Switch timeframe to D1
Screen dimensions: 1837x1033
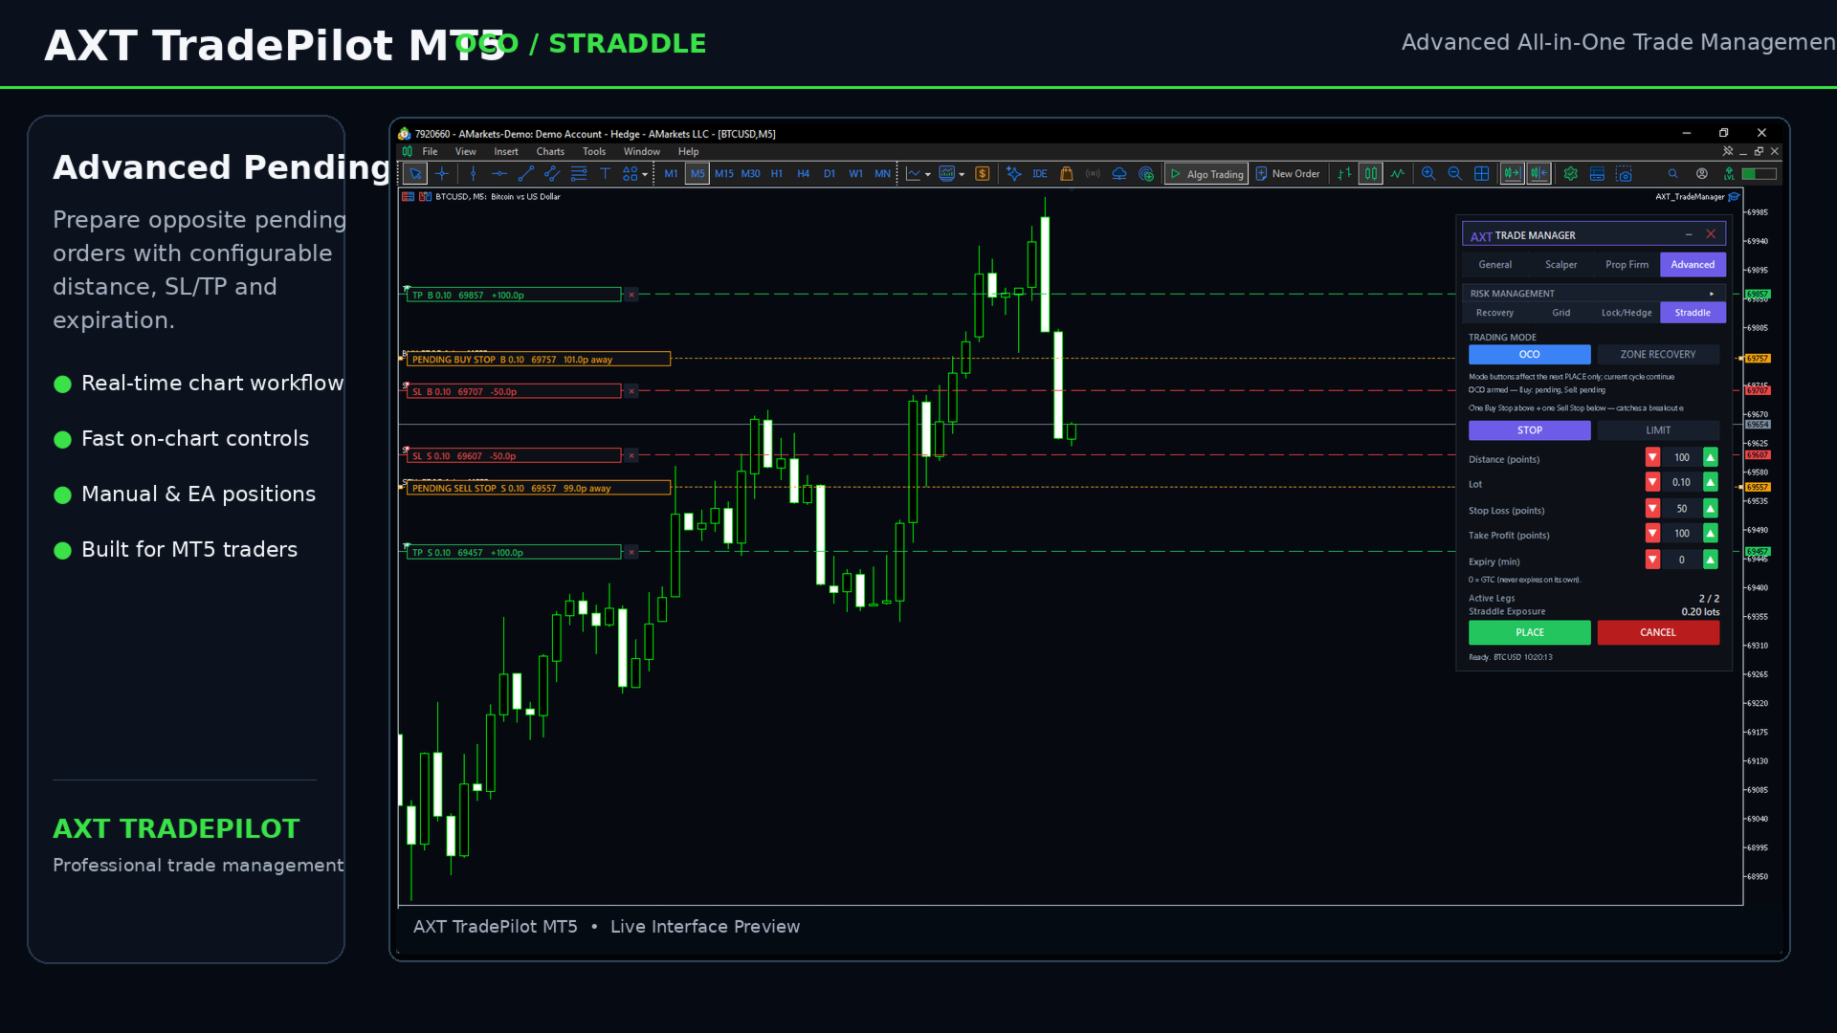[x=830, y=174]
